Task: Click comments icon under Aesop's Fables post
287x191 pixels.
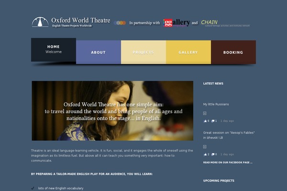Action: (x=213, y=154)
